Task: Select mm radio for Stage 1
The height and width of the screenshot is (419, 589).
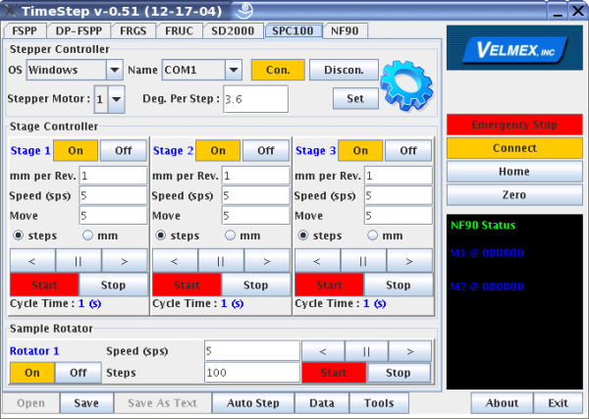Action: pos(87,236)
